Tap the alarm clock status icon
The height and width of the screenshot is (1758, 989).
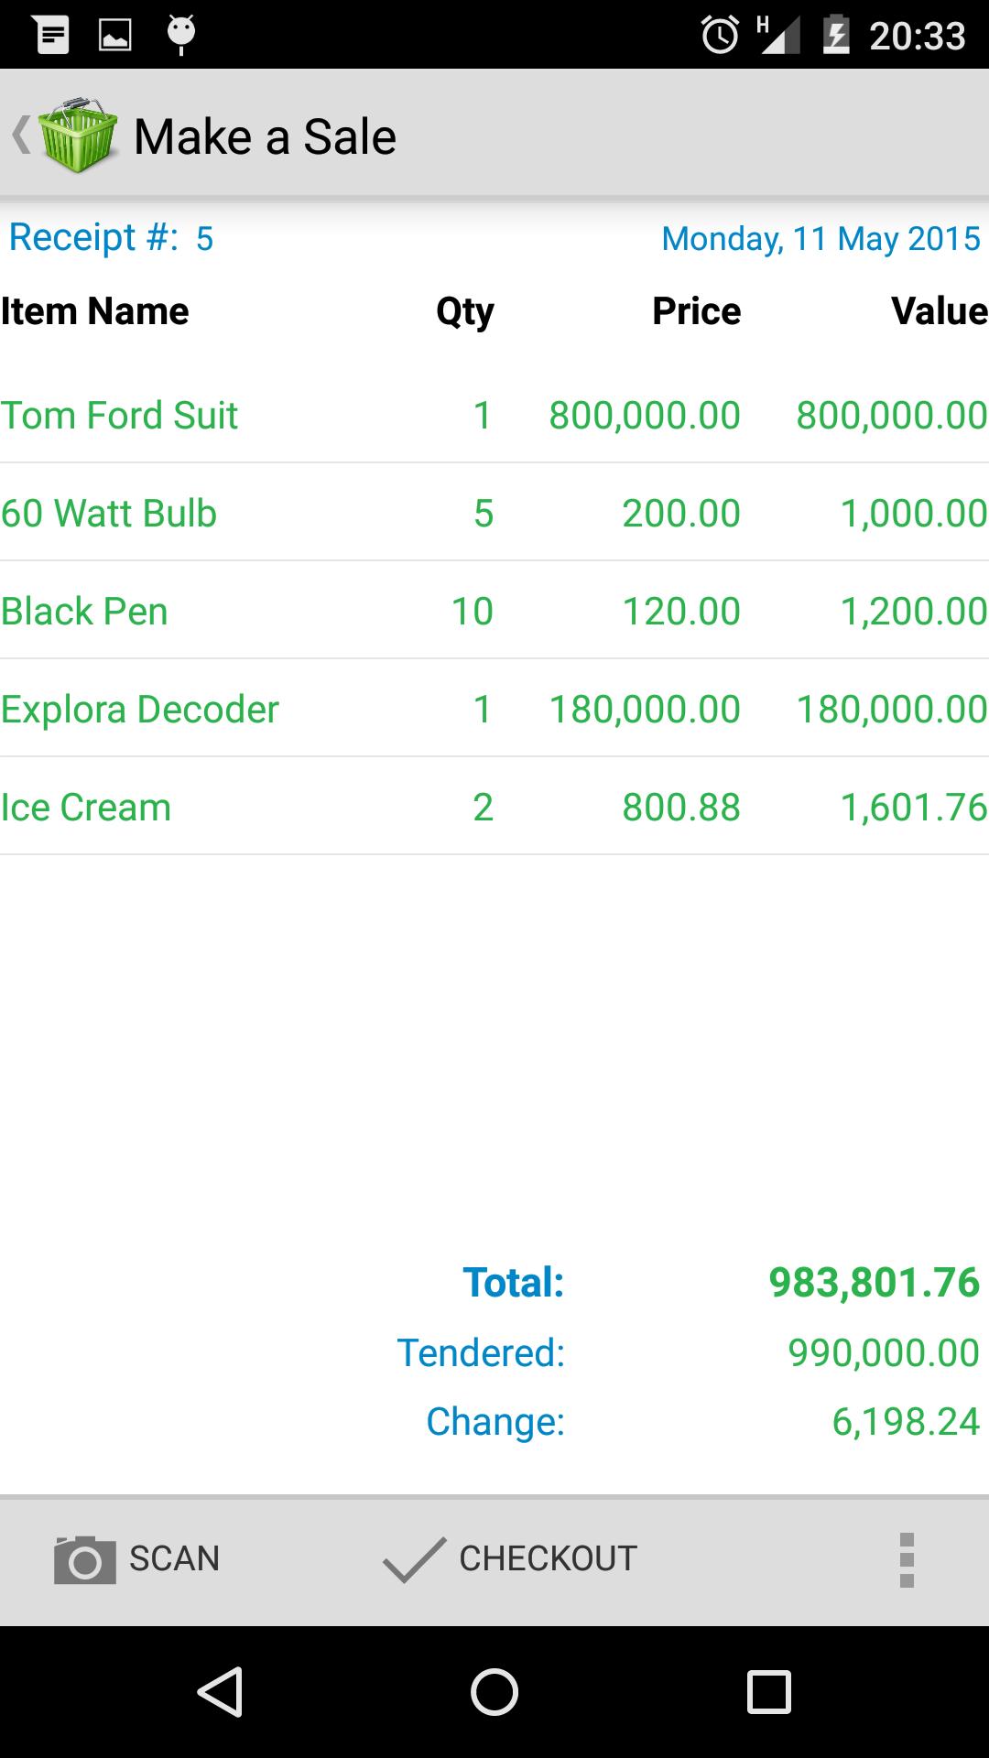[720, 36]
